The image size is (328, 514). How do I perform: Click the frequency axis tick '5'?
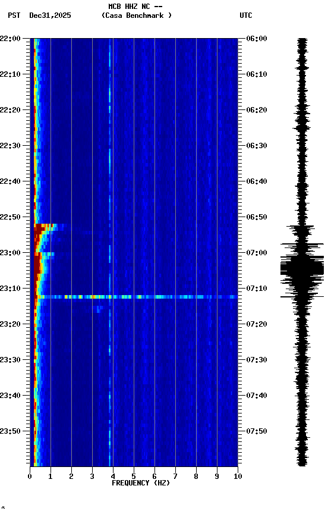134,477
